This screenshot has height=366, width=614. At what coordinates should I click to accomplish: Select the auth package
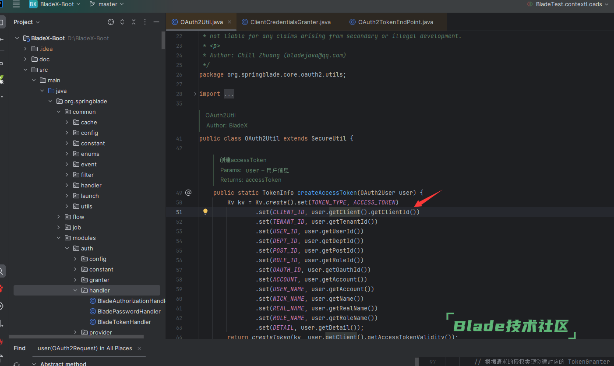(87, 248)
